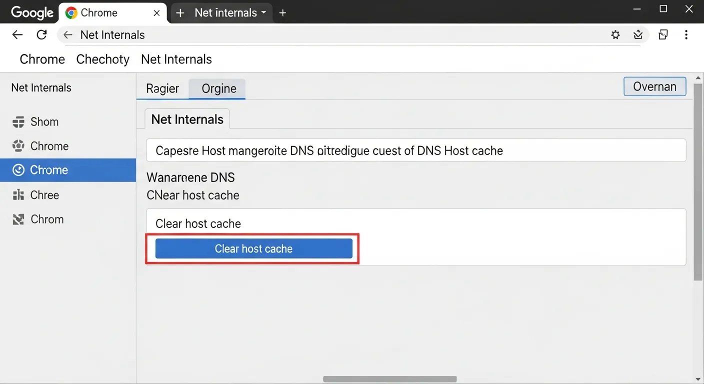The width and height of the screenshot is (704, 384).
Task: Click the Net Internals breadcrumb link
Action: (x=176, y=59)
